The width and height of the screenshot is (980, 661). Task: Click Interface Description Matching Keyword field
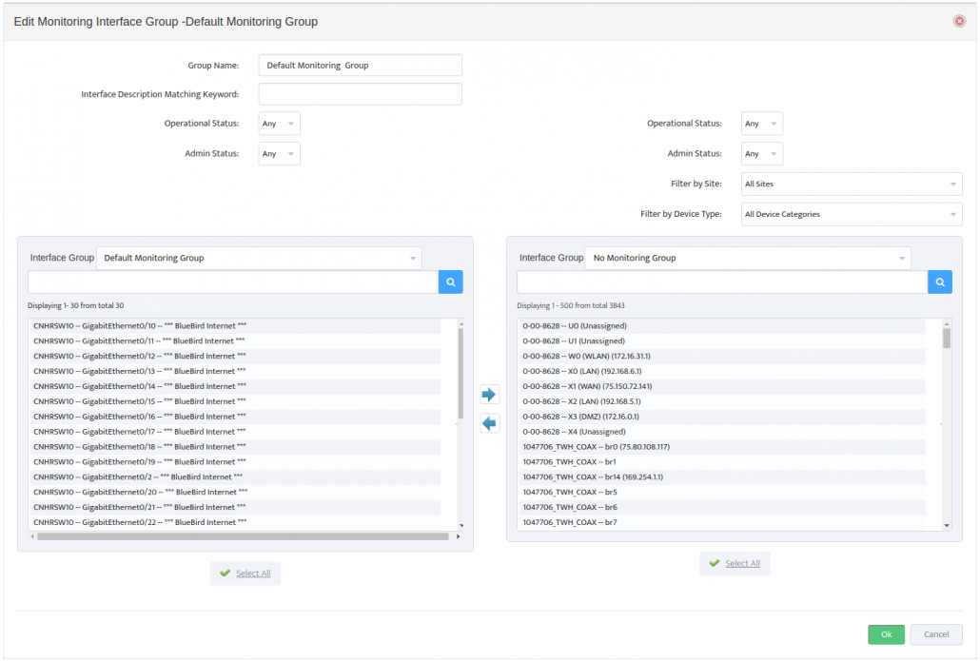[360, 94]
